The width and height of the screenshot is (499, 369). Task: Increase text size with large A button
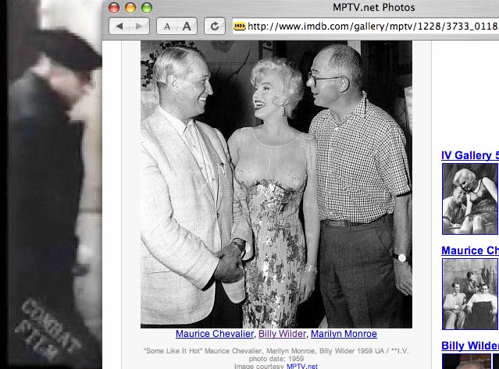[x=187, y=27]
